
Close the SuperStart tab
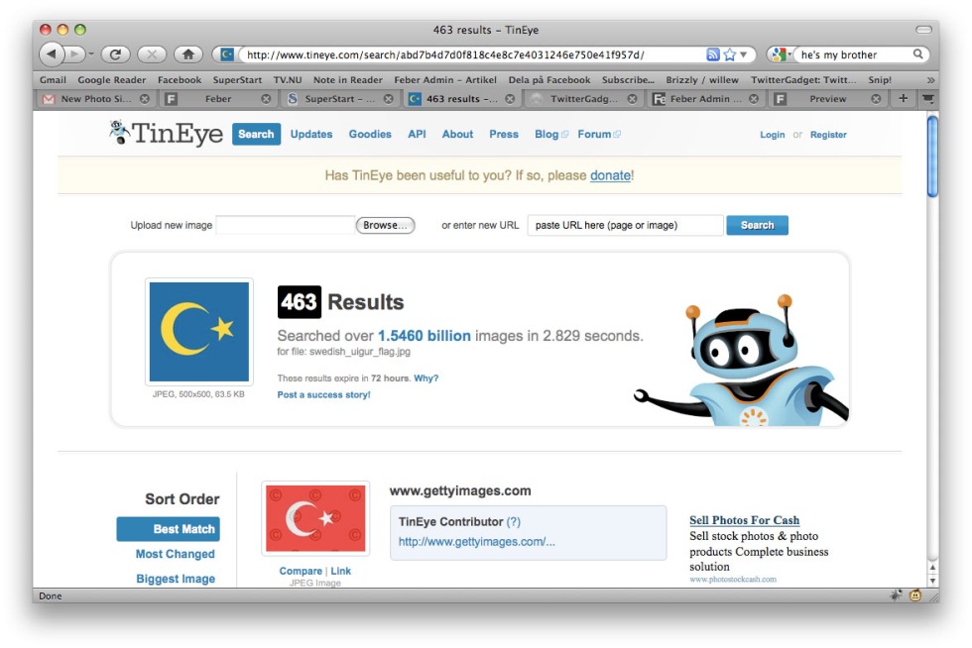pyautogui.click(x=388, y=99)
